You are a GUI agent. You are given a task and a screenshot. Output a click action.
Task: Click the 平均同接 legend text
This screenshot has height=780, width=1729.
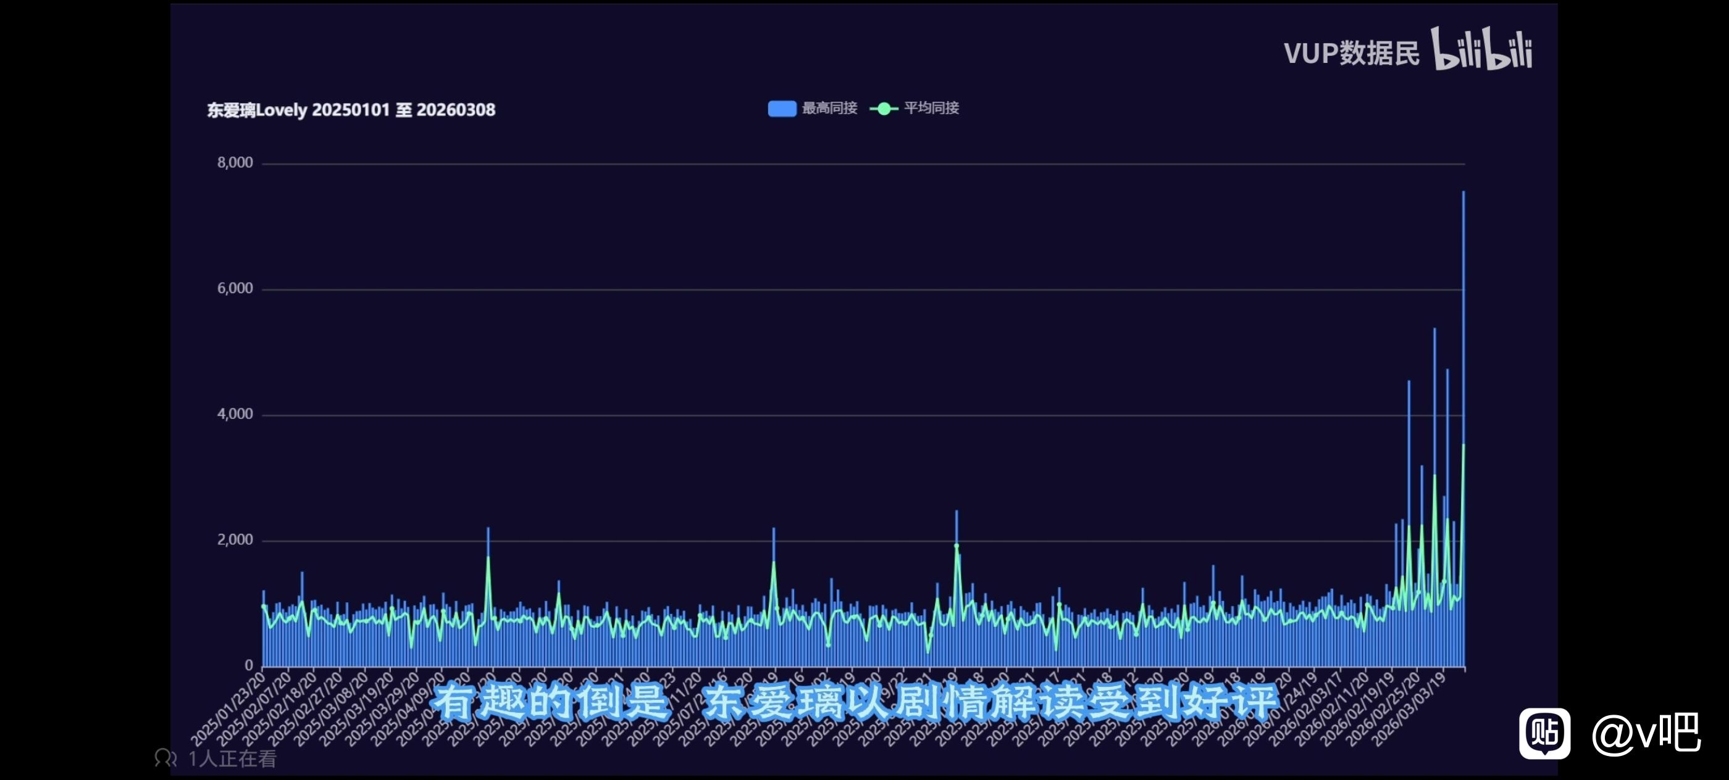pyautogui.click(x=932, y=108)
